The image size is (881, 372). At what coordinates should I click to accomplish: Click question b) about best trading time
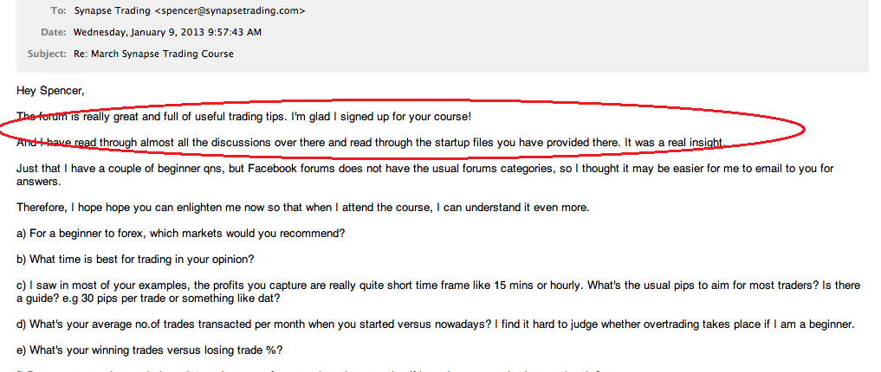[135, 259]
